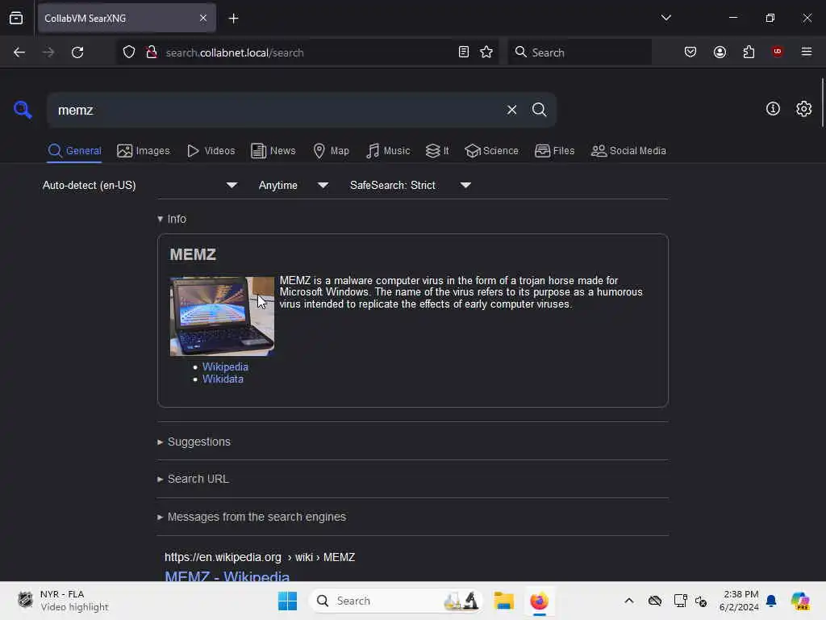Open language Auto-detect dropdown
Image resolution: width=826 pixels, height=620 pixels.
click(x=140, y=185)
